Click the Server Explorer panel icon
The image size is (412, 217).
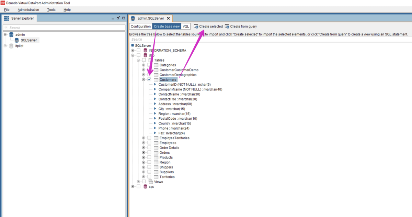click(x=6, y=18)
